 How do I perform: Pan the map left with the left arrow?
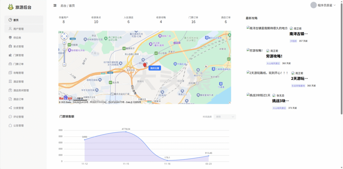click(x=62, y=36)
